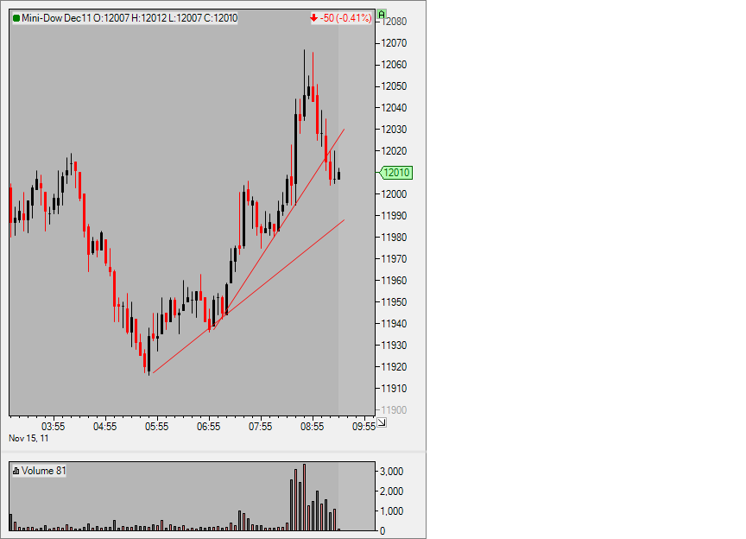Click the 04:55 time axis label
Screen dimensions: 746x539
pos(104,427)
